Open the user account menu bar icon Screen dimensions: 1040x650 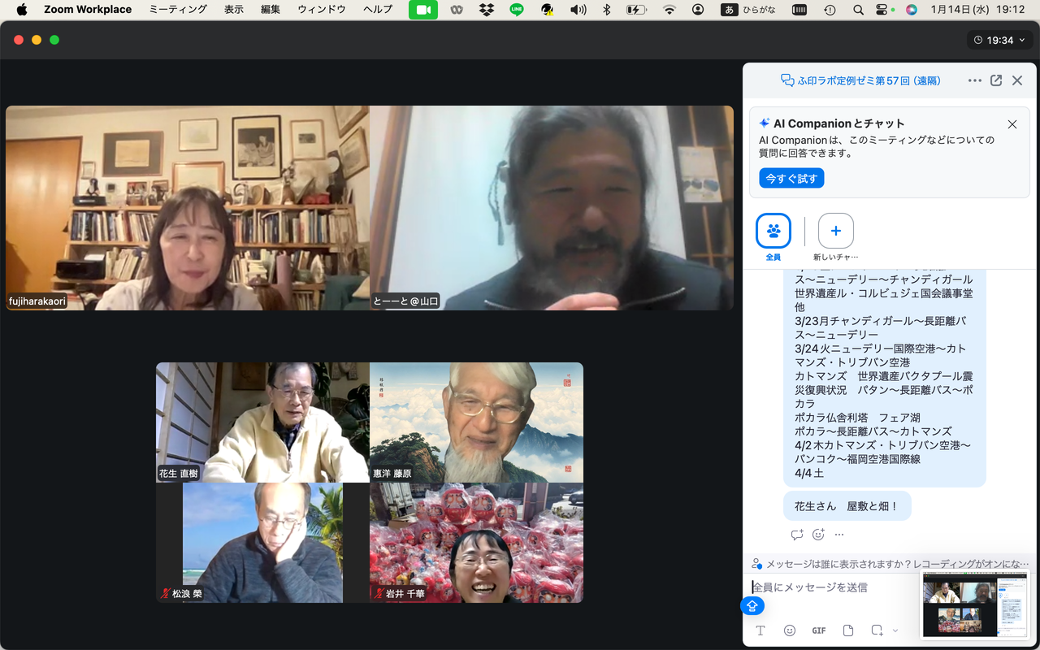click(698, 10)
